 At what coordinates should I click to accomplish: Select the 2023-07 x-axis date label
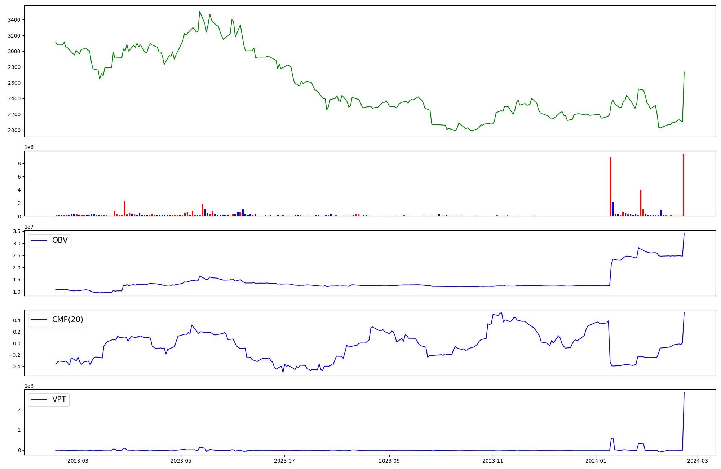click(285, 461)
